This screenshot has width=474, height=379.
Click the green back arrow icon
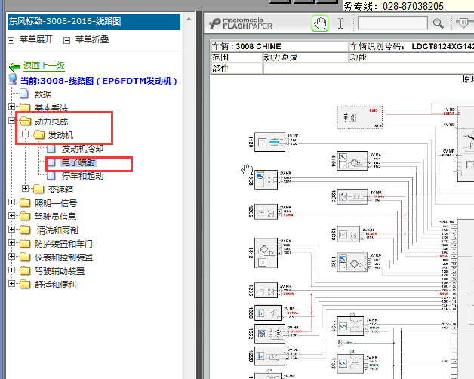14,66
